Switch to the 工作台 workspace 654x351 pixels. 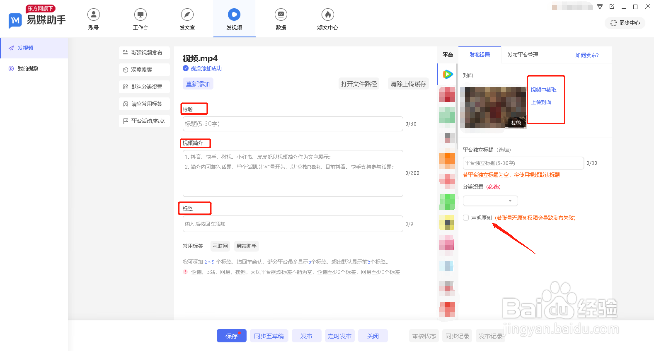(x=140, y=19)
